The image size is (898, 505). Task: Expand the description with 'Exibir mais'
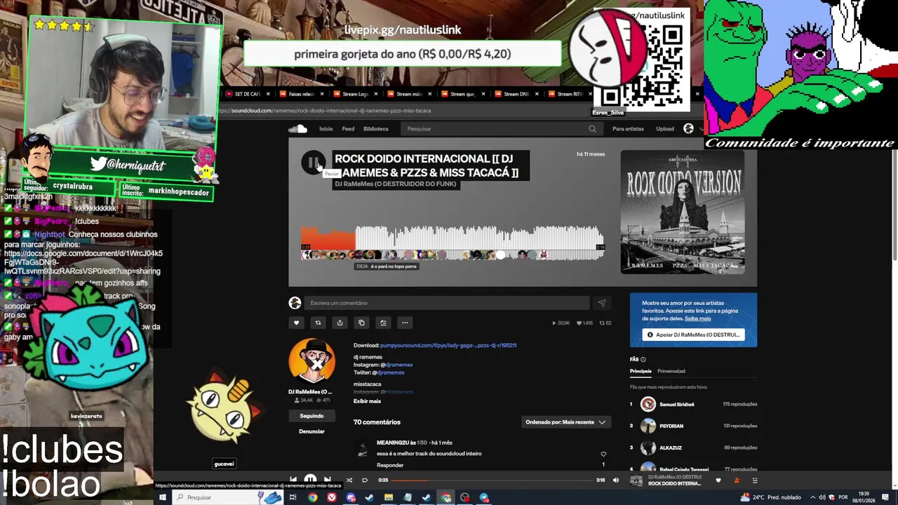[x=367, y=401]
